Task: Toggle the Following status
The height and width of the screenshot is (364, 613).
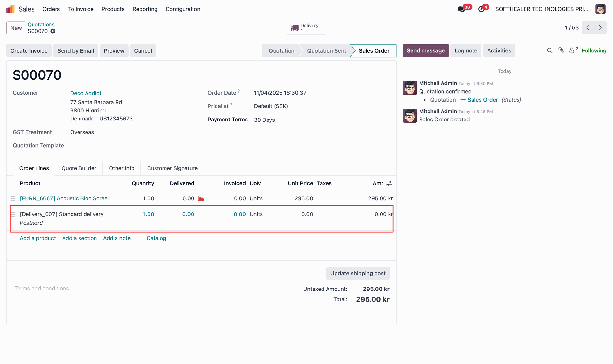Action: click(x=594, y=50)
